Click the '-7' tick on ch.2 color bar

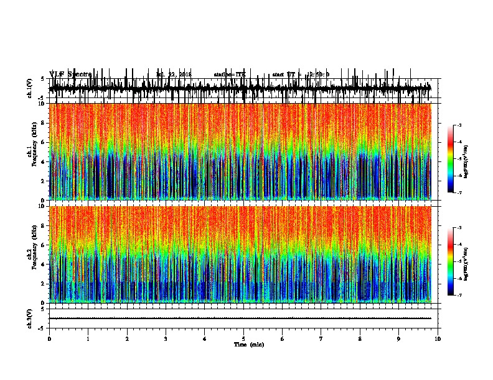[459, 295]
